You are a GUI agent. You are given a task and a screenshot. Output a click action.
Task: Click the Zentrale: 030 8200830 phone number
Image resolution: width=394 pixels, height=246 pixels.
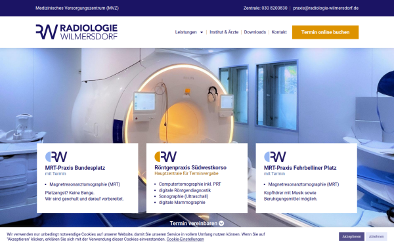click(x=265, y=8)
